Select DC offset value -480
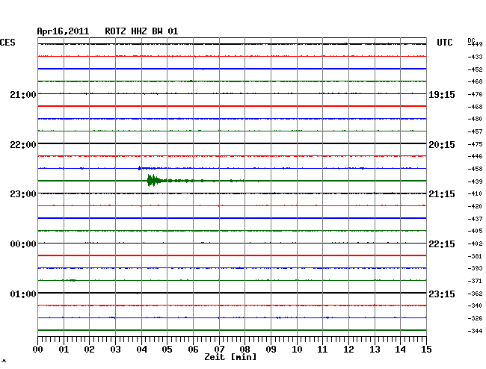 click(475, 119)
